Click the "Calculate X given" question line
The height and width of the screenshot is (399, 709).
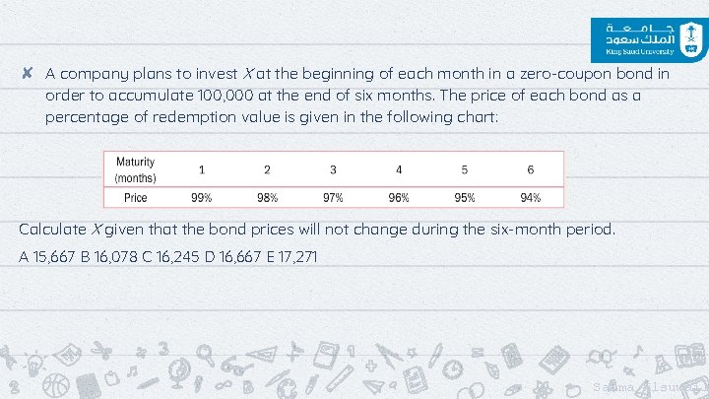(x=315, y=230)
